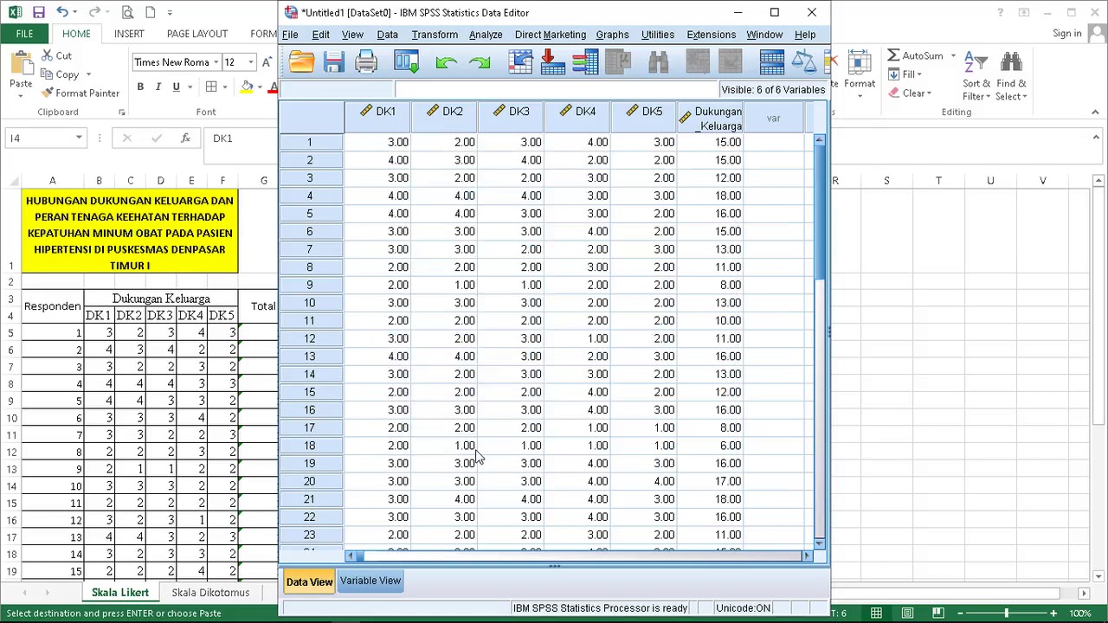Switch to Variable View tab in SPSS
This screenshot has height=623, width=1108.
coord(370,581)
